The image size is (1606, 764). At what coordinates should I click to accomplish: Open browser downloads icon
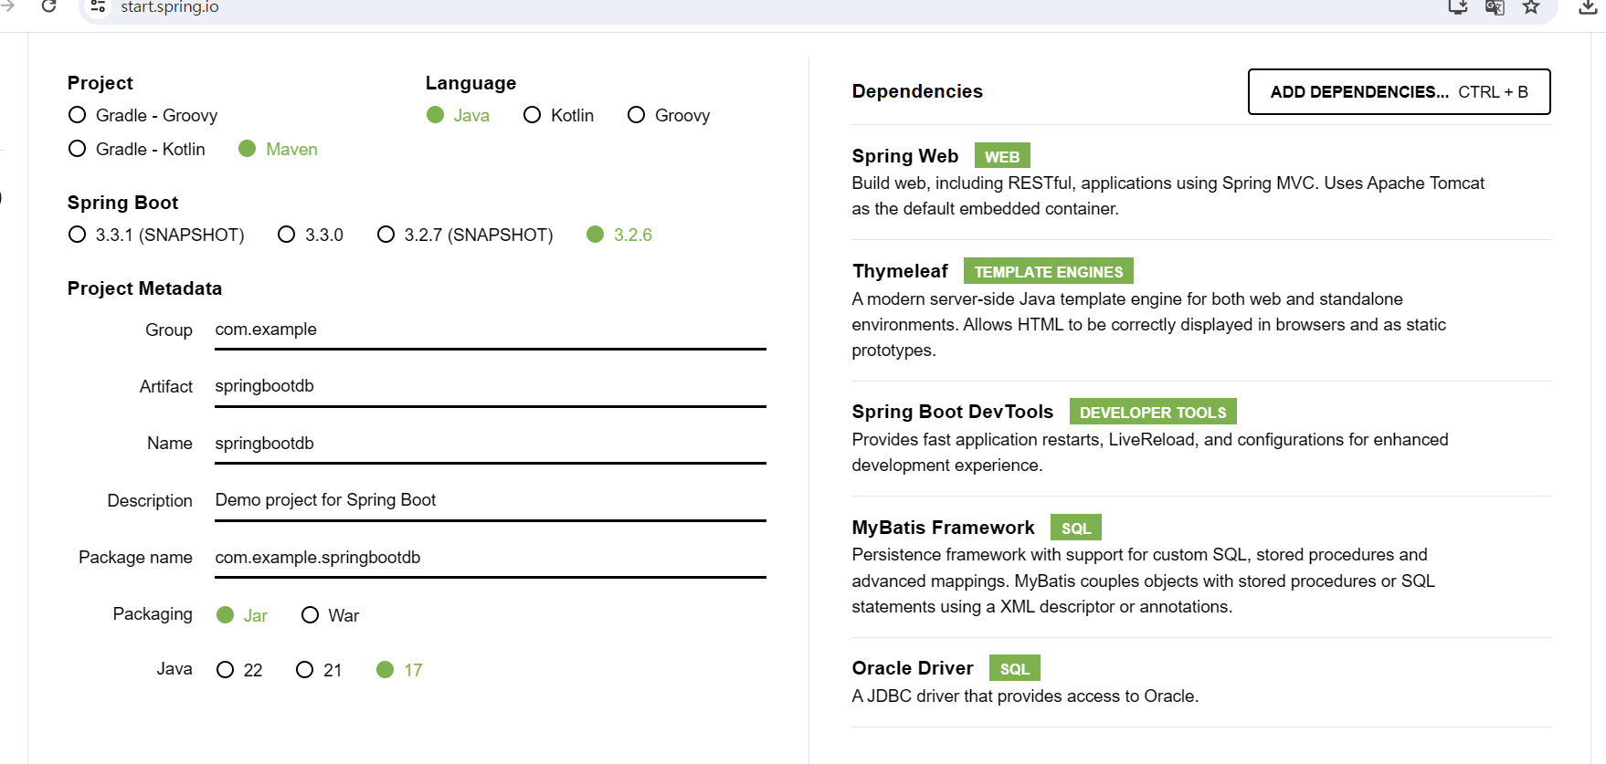[x=1588, y=7]
